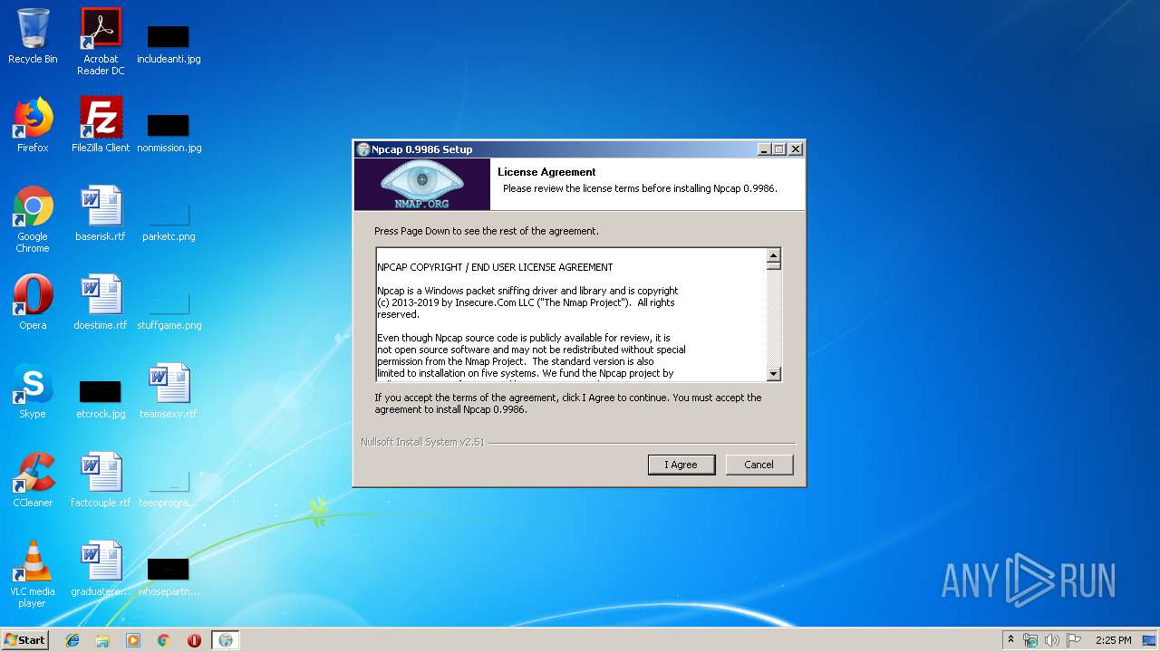The height and width of the screenshot is (652, 1160).
Task: Select parketc.png file on desktop
Action: coord(169,221)
